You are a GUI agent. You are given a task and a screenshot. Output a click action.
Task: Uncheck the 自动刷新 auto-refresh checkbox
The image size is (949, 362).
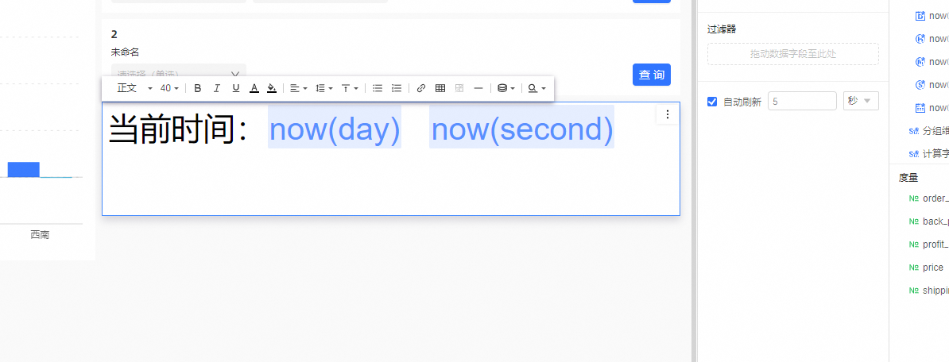pyautogui.click(x=713, y=102)
